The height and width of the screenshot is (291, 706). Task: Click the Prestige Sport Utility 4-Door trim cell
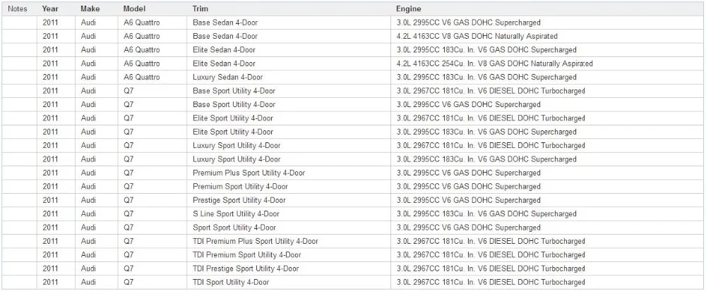[x=289, y=200]
